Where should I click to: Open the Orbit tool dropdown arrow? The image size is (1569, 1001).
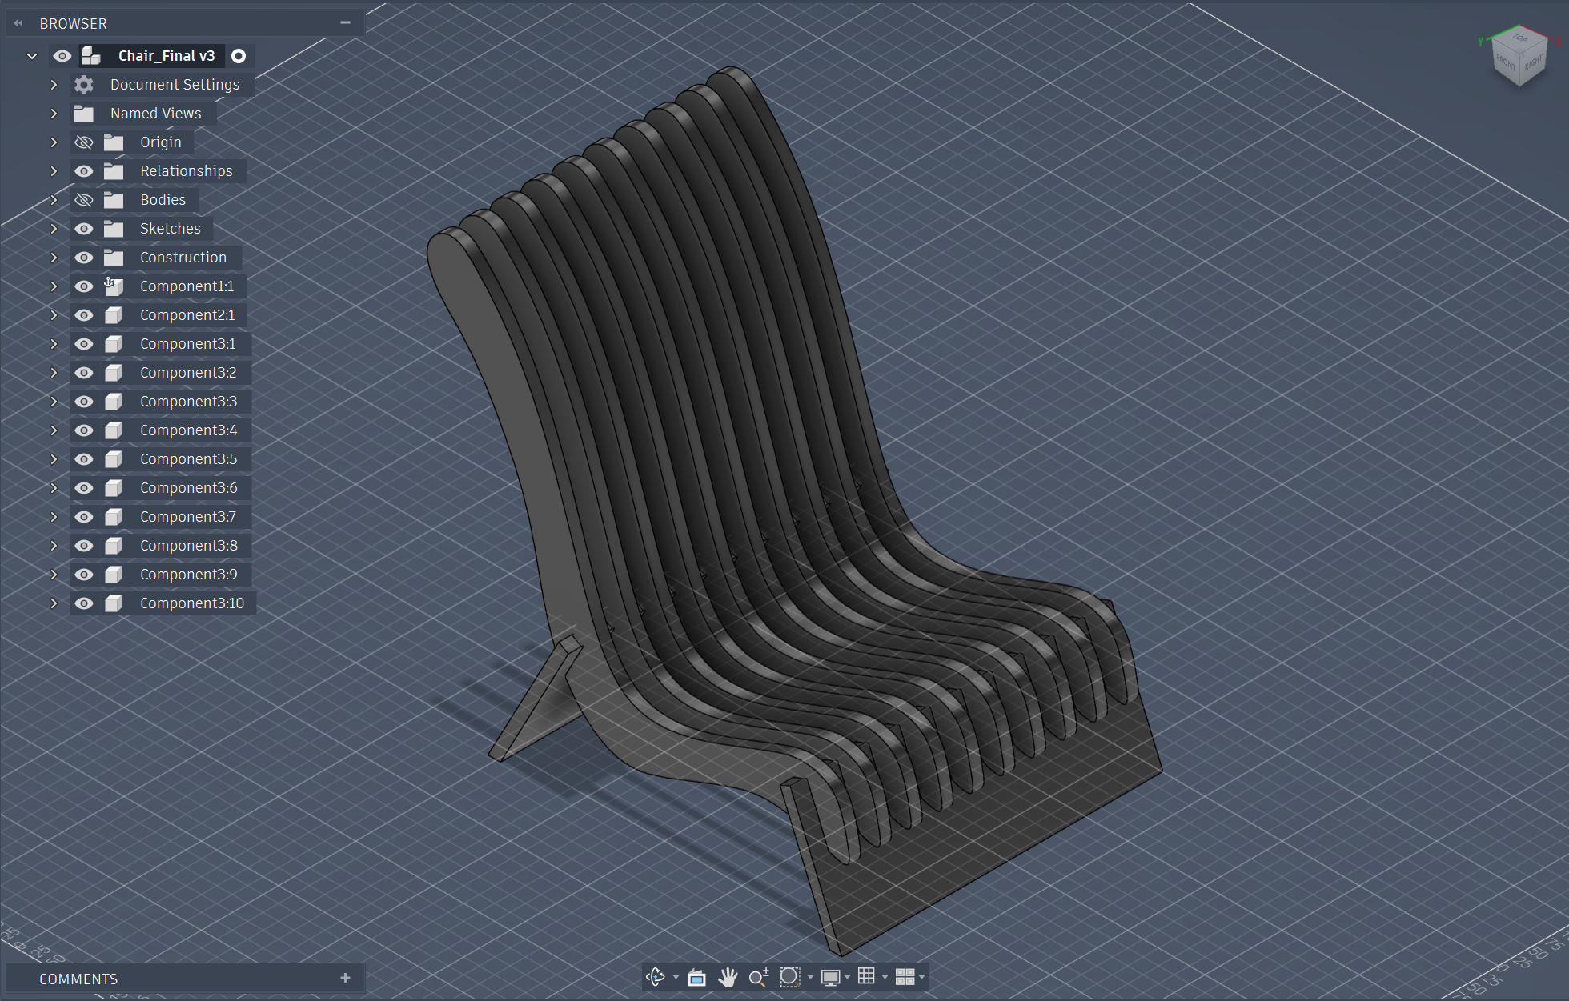coord(676,977)
